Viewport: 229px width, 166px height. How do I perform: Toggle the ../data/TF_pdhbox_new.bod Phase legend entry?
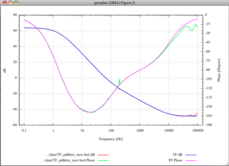coord(69,160)
